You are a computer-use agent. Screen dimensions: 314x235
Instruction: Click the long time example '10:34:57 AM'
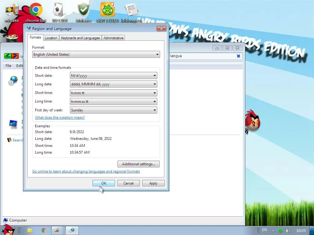click(x=79, y=152)
